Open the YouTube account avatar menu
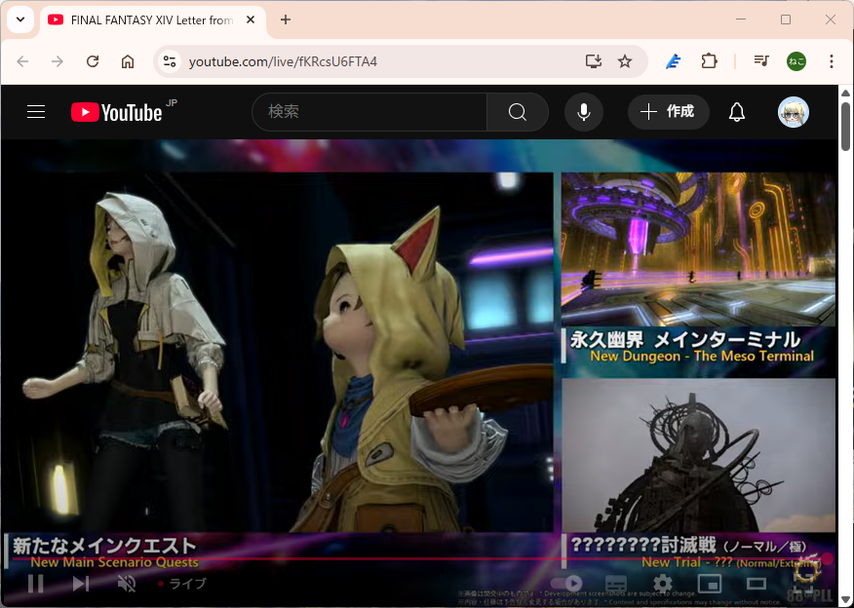854x608 pixels. pyautogui.click(x=794, y=112)
